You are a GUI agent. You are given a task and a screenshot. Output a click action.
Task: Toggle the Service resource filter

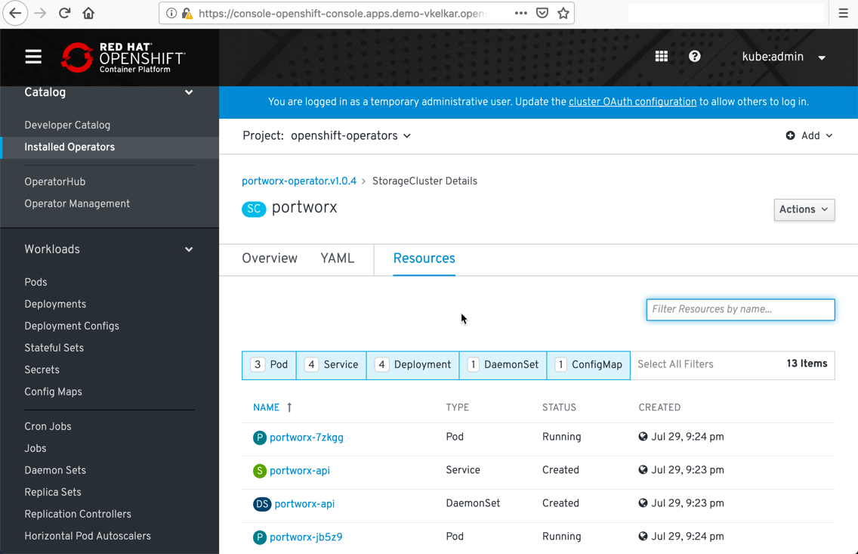coord(332,365)
